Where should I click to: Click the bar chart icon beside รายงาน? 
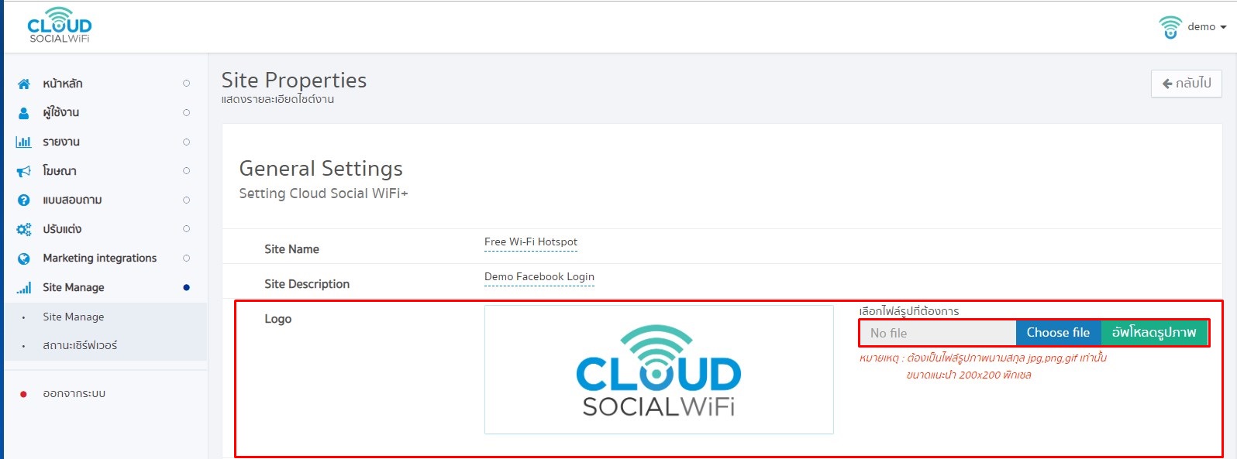point(24,142)
